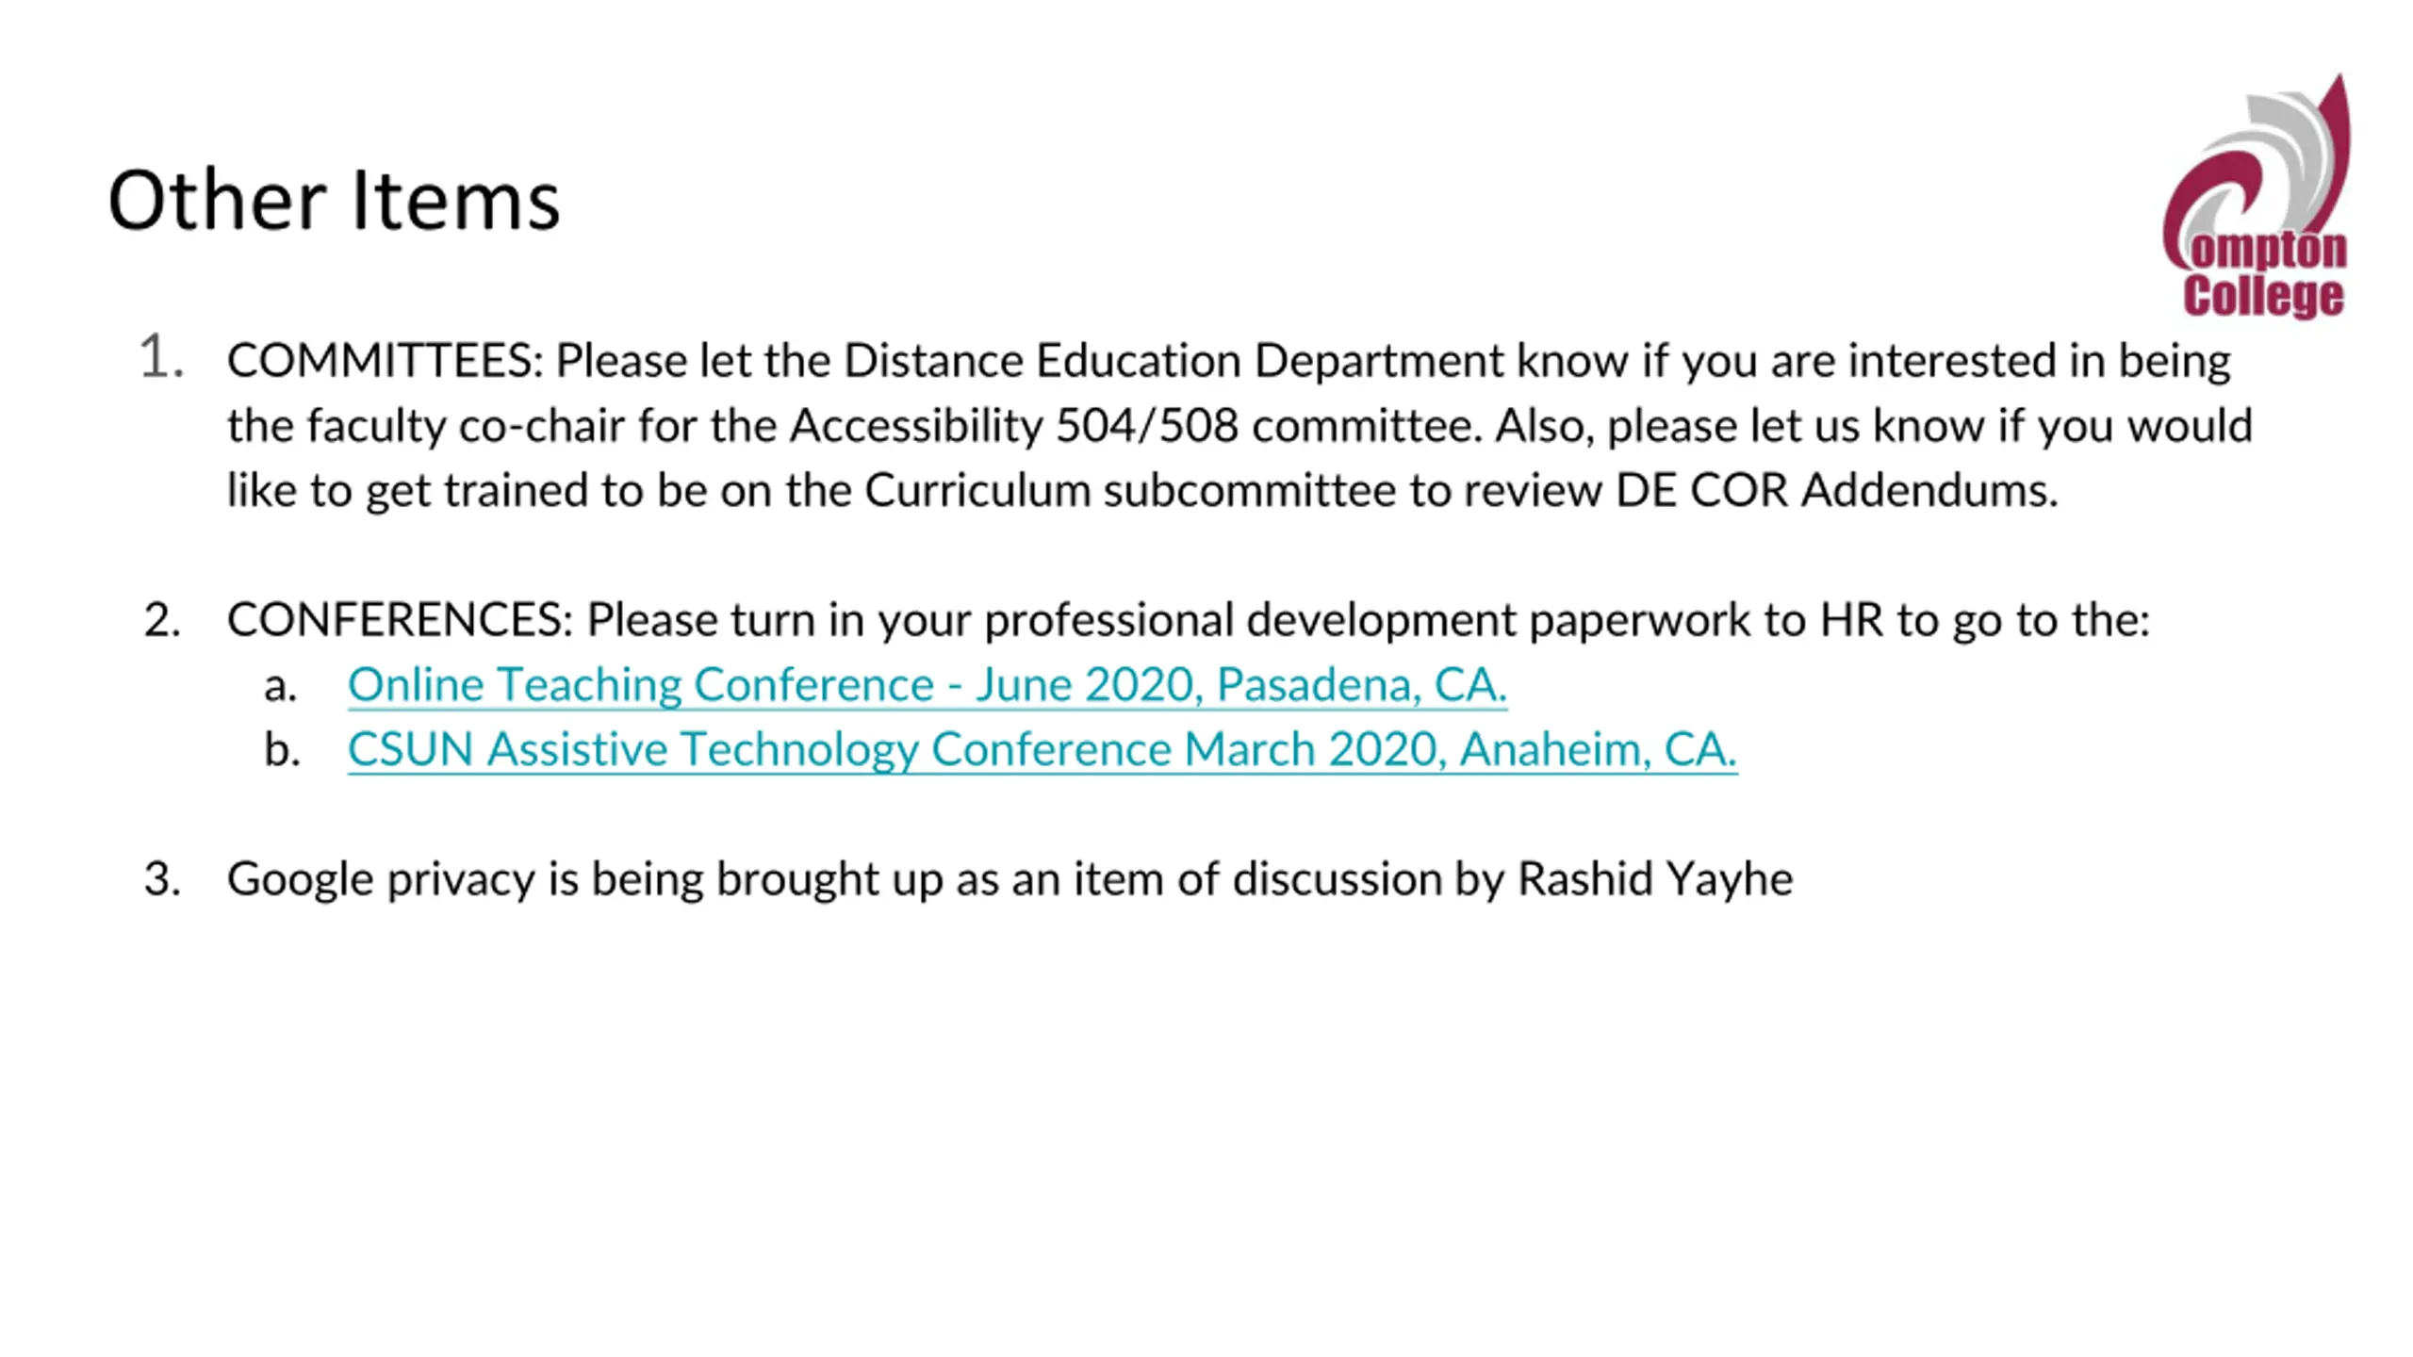The image size is (2413, 1357).
Task: Click the sub-item letter a marker
Action: [x=281, y=686]
